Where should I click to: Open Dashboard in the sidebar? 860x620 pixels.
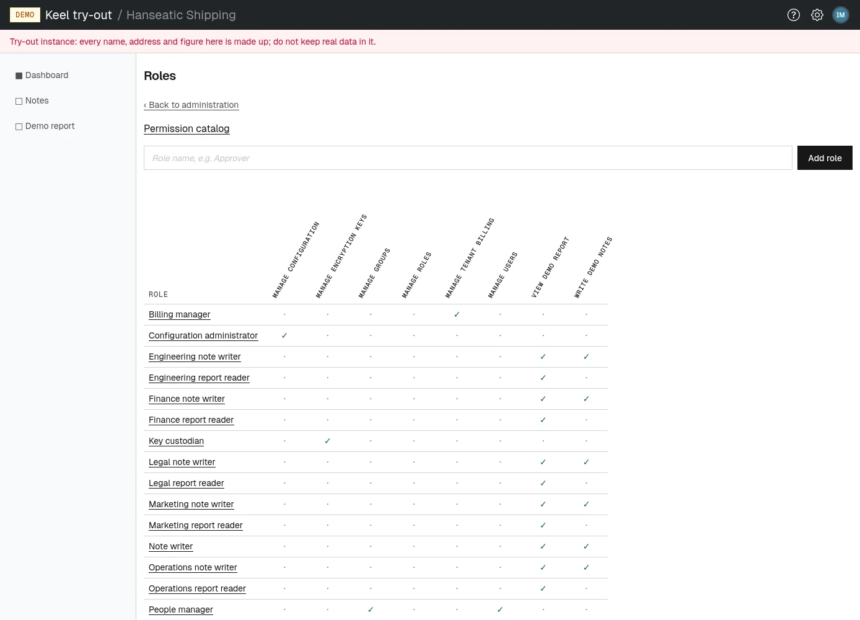(42, 75)
